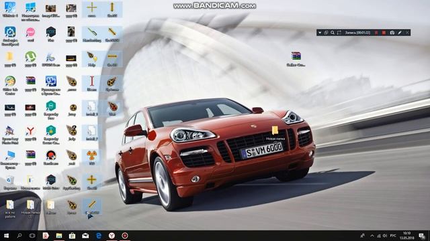The width and height of the screenshot is (430, 241).
Task: Open Yandex Browser on the taskbar
Action: pos(112,236)
